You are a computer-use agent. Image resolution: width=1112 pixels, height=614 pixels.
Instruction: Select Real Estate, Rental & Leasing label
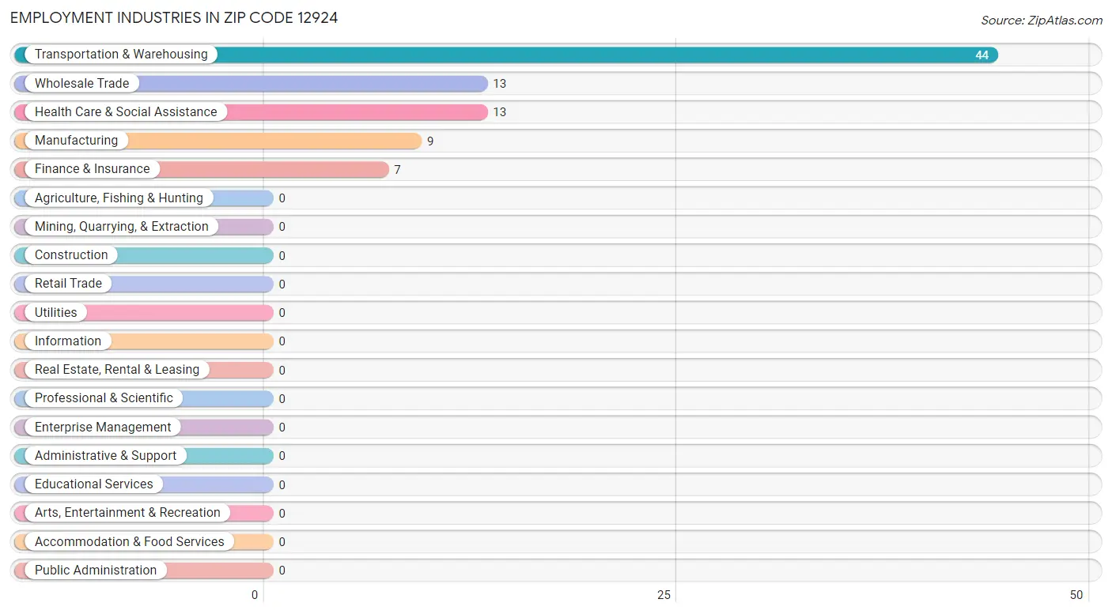coord(117,369)
